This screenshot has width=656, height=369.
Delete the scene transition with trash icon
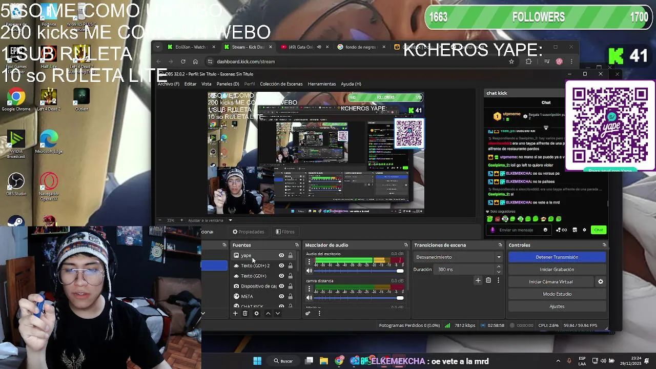[488, 280]
